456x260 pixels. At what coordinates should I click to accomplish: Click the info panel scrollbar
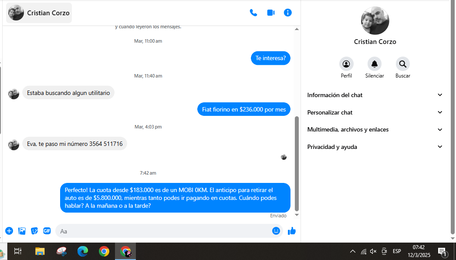[x=452, y=116]
